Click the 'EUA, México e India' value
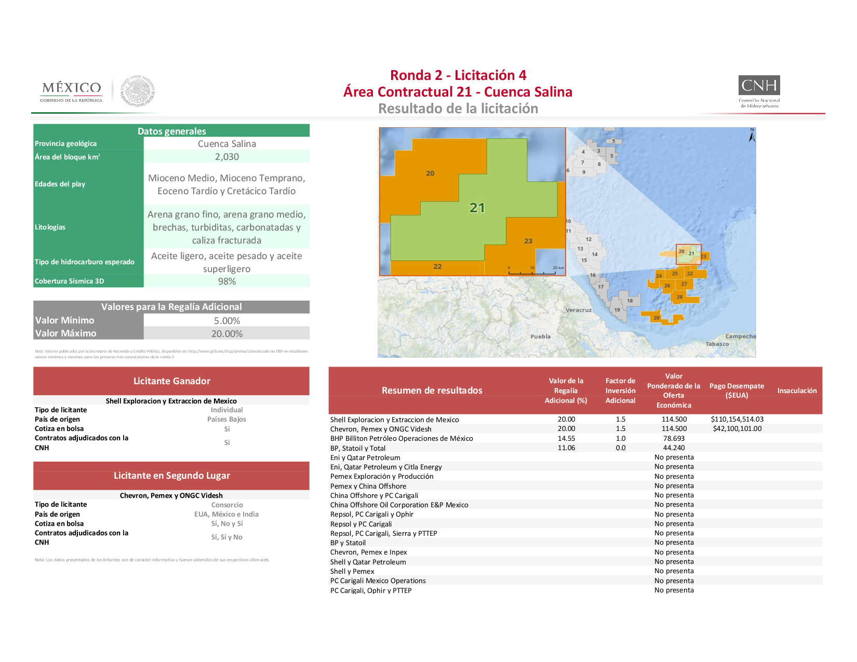 (226, 514)
